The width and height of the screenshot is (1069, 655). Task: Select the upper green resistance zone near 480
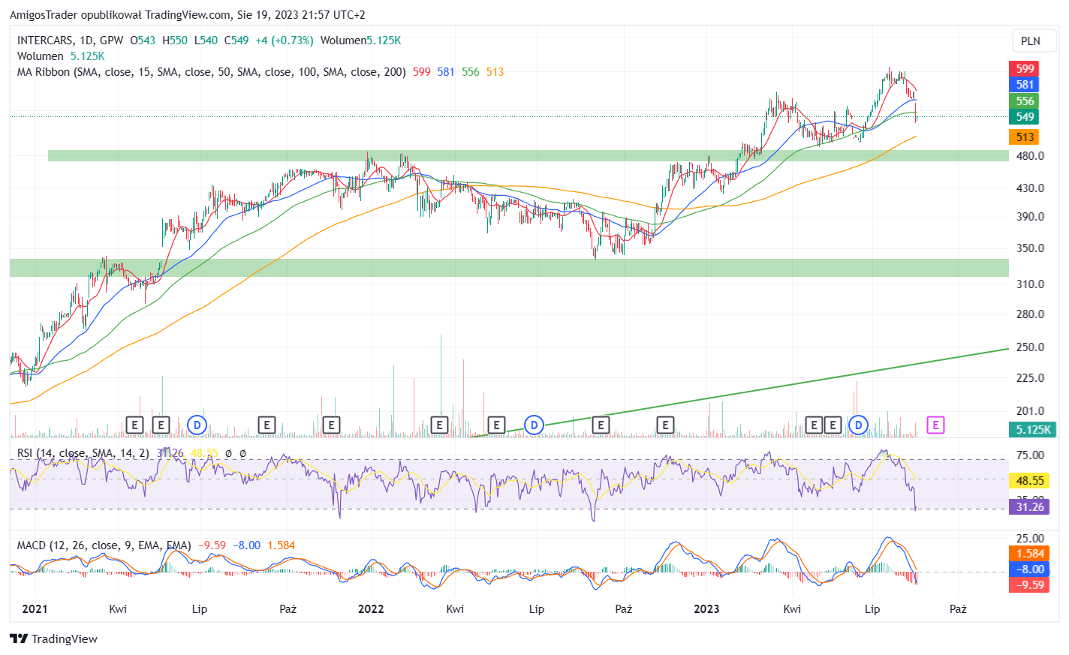coord(528,155)
